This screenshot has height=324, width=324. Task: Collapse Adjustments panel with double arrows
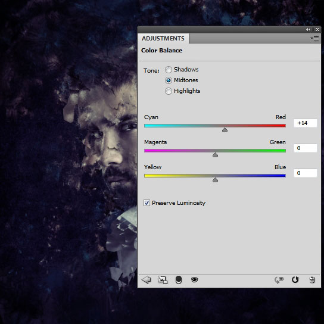(x=309, y=30)
